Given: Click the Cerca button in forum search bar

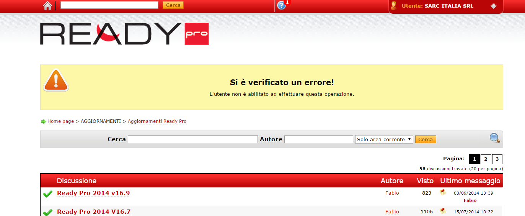Looking at the screenshot, I should tap(426, 139).
